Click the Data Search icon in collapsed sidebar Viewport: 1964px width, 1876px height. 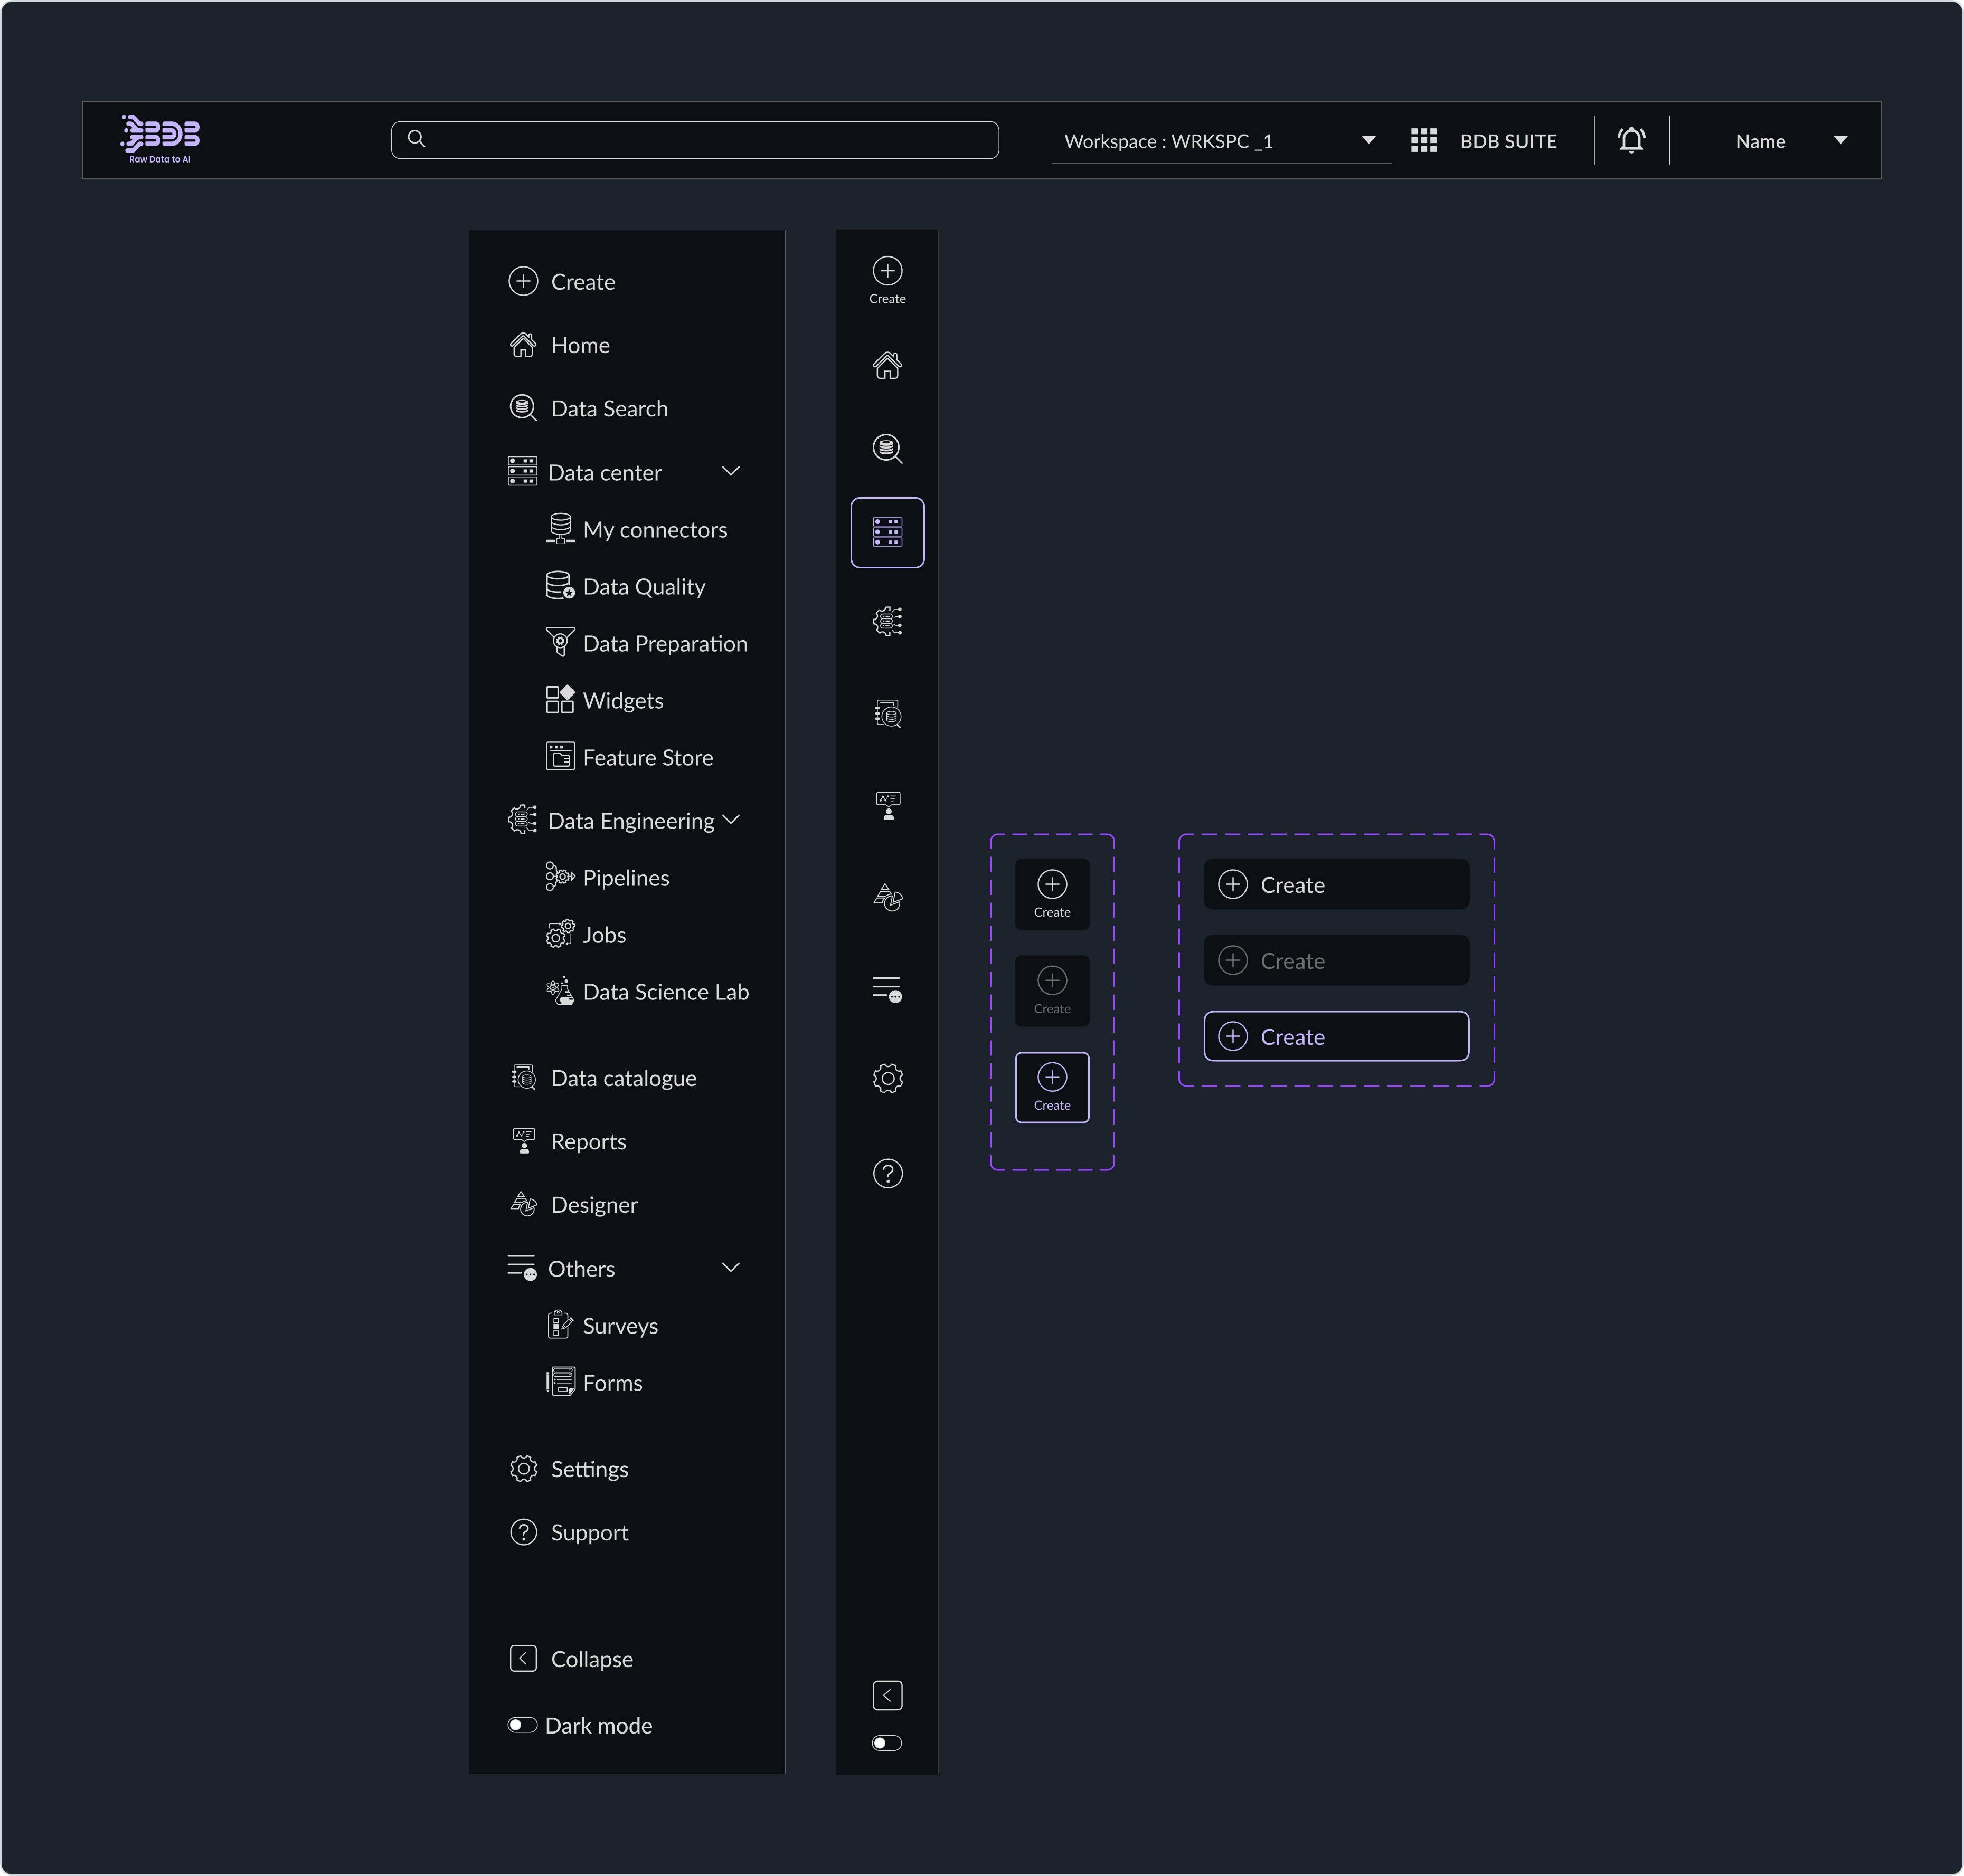(886, 448)
